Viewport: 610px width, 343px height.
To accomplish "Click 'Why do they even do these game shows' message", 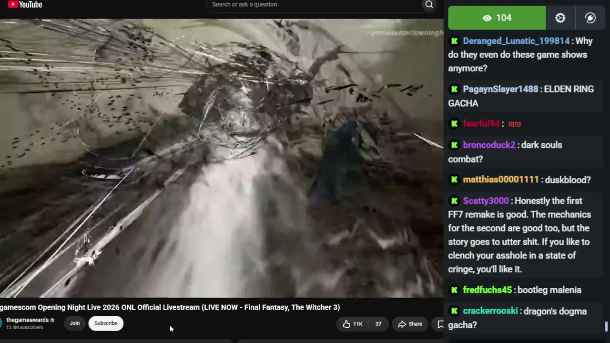I will (520, 55).
